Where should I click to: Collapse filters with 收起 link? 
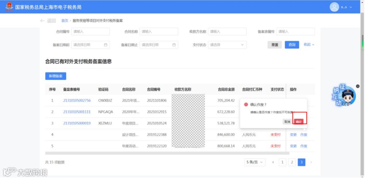309,45
